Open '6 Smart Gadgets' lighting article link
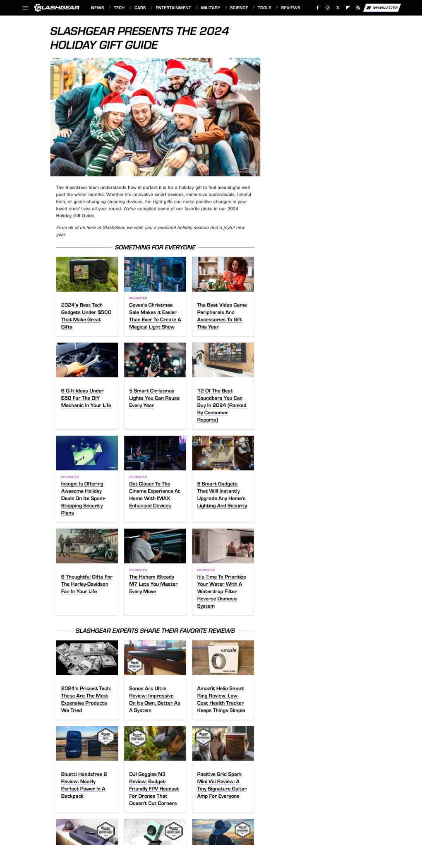 222,495
